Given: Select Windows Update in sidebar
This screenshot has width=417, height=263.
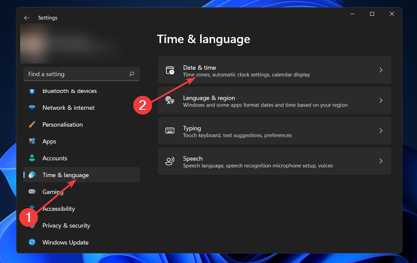Looking at the screenshot, I should [x=81, y=242].
